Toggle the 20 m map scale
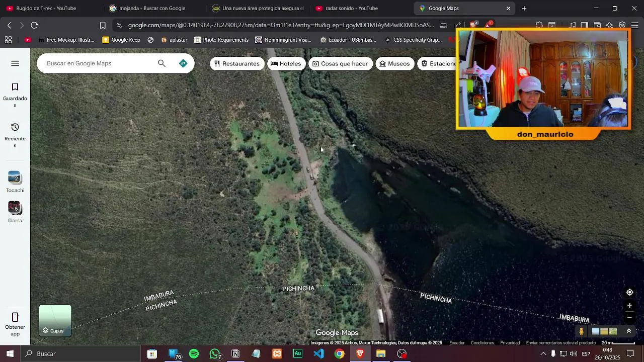Screen dimensions: 644x362 (618, 343)
